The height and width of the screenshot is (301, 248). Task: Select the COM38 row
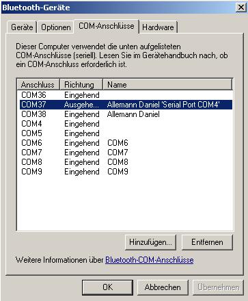click(126, 114)
